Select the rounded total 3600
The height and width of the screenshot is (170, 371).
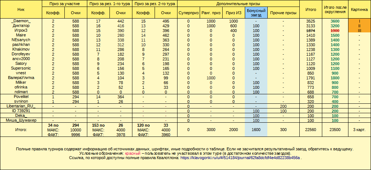click(x=335, y=21)
